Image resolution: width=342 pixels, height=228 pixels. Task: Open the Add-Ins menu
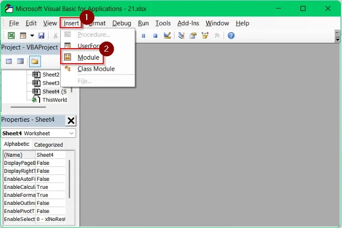point(188,23)
